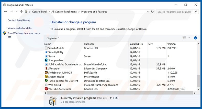Click the horizontal scrollbar thumb
This screenshot has height=109, width=202.
pyautogui.click(x=120, y=93)
